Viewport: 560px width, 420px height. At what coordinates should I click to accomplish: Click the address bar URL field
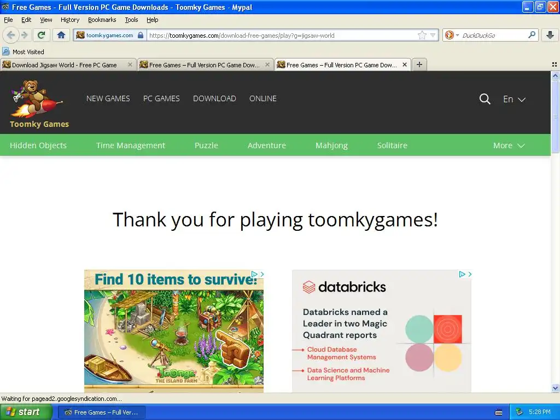pyautogui.click(x=282, y=35)
